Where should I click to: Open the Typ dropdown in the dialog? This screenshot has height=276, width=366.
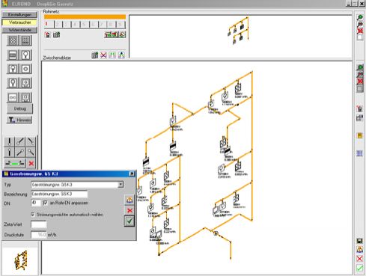pos(121,185)
